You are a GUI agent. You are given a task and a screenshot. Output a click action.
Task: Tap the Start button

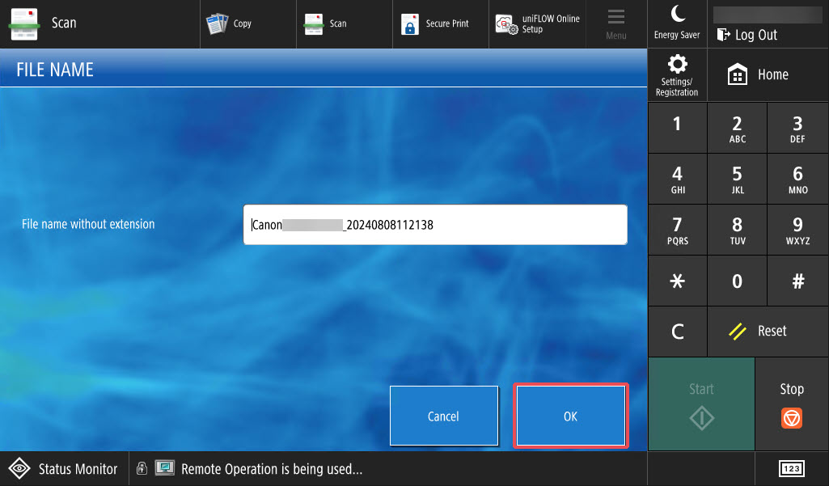701,404
